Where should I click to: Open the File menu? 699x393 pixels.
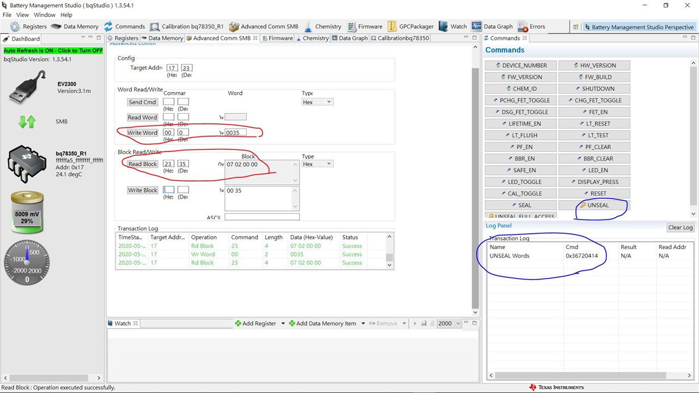(x=7, y=15)
